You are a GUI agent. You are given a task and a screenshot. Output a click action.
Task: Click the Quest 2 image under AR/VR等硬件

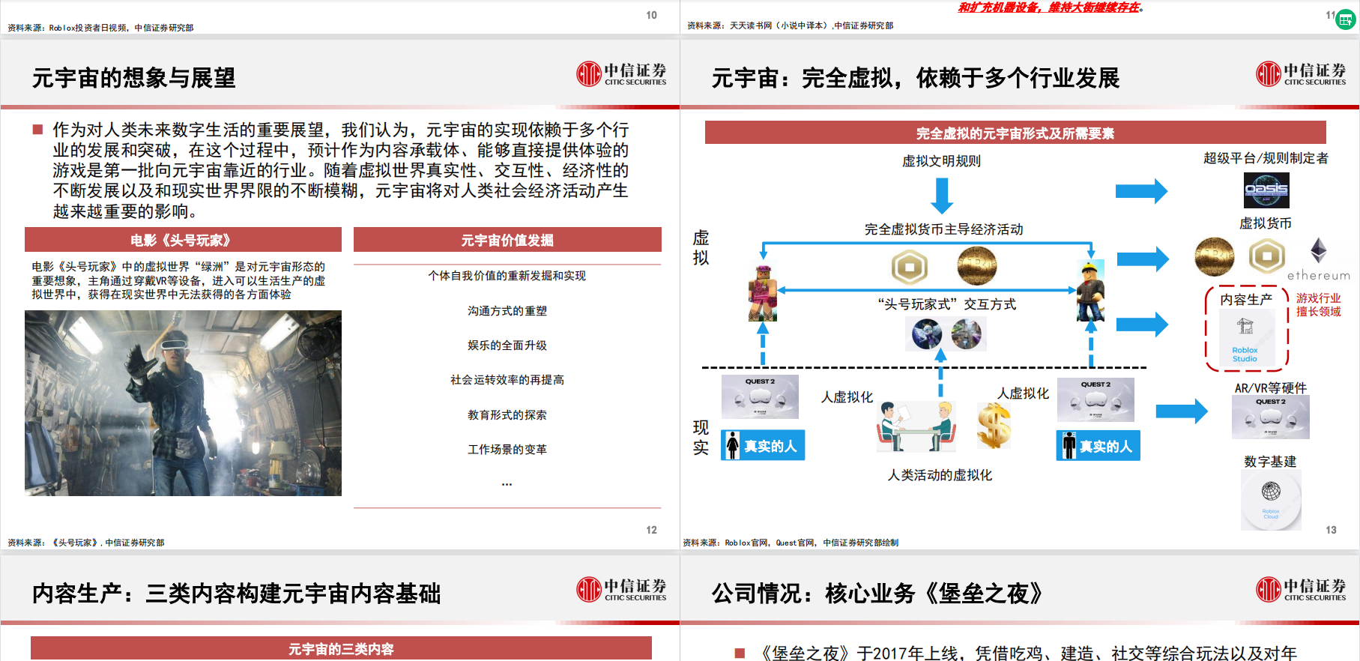click(1270, 417)
